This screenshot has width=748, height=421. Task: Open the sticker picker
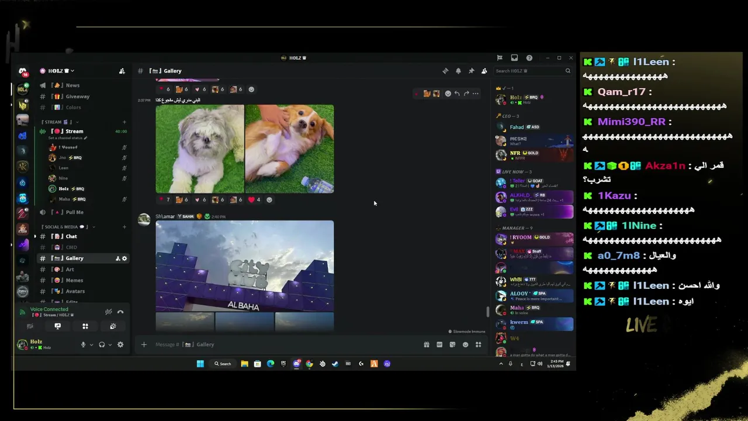[452, 344]
